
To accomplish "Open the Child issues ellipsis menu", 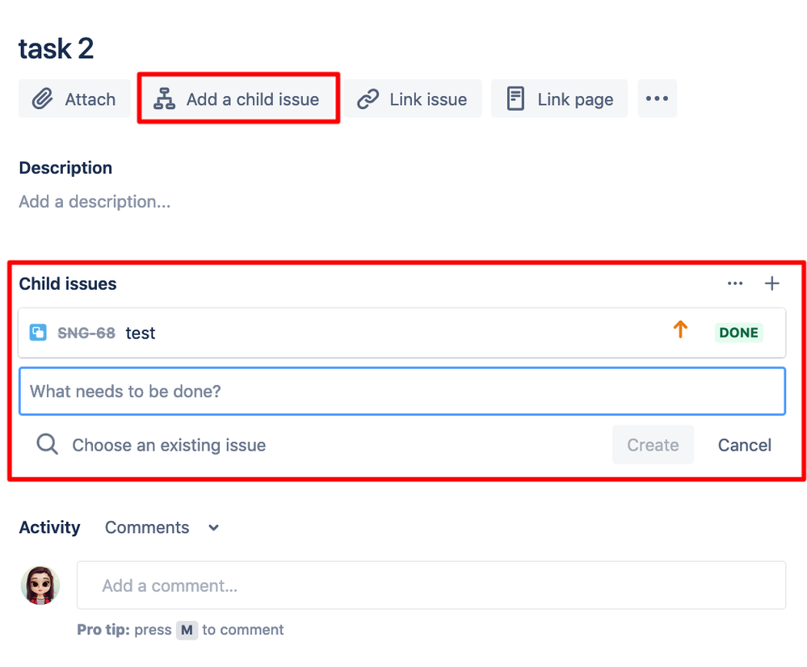I will tap(735, 283).
